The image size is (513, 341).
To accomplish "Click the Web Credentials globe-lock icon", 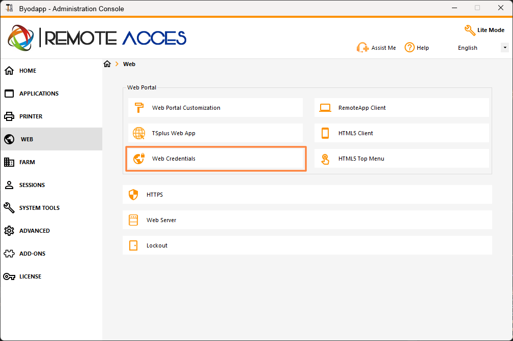I will [x=139, y=159].
